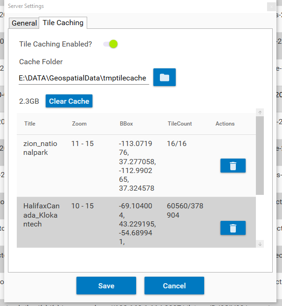Click the TileCount column header
The height and width of the screenshot is (306, 282).
(180, 124)
